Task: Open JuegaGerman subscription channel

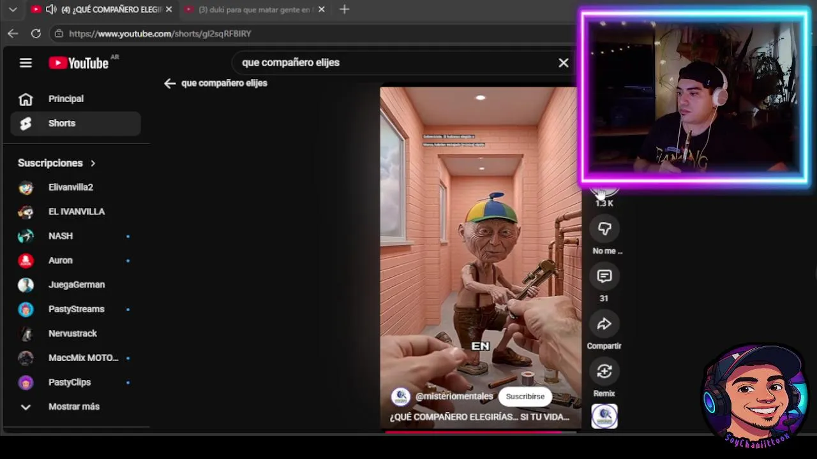Action: point(75,285)
